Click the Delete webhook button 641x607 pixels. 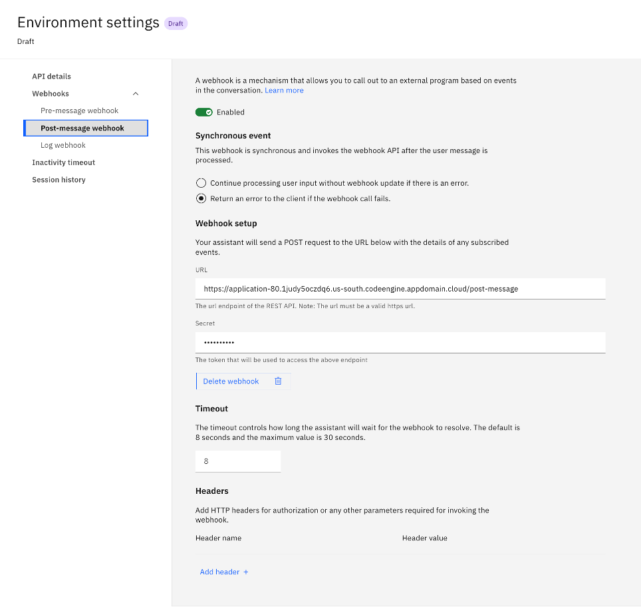click(231, 381)
